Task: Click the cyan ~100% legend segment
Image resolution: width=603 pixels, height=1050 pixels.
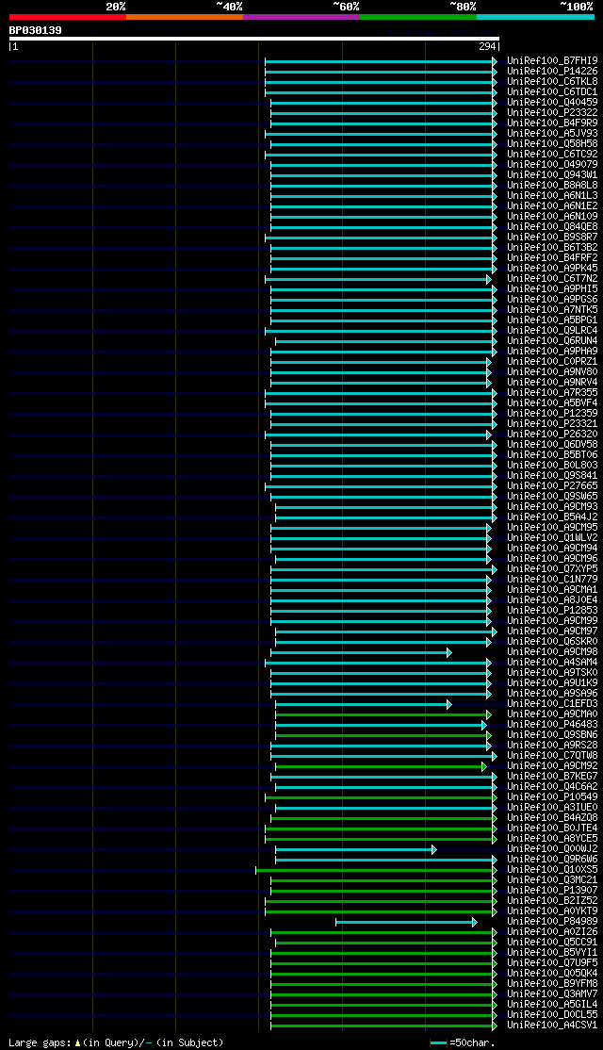Action: point(535,17)
